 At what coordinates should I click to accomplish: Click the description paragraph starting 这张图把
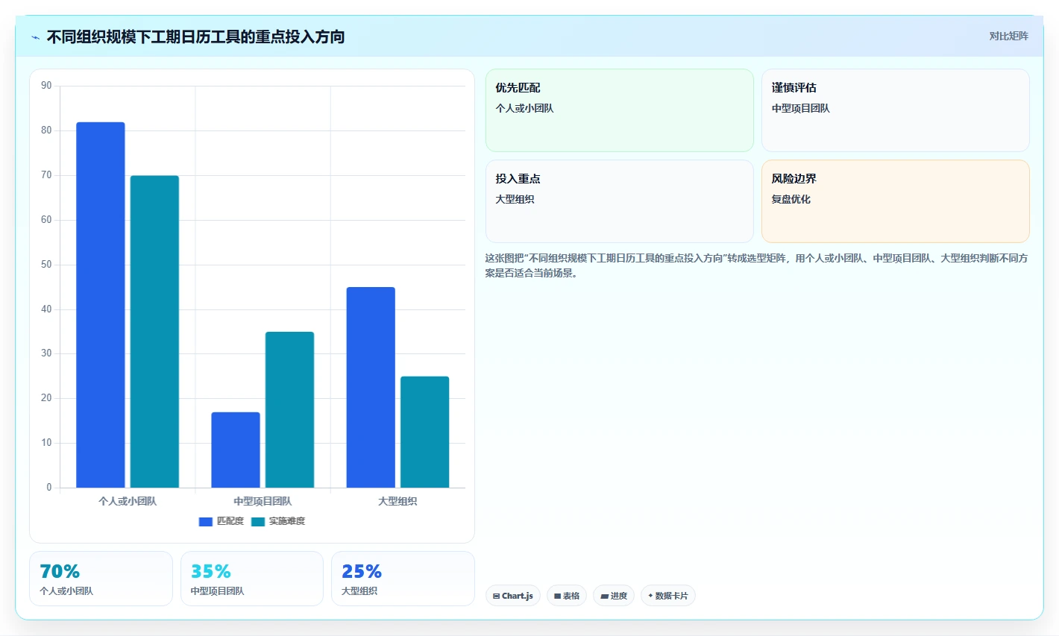[756, 265]
